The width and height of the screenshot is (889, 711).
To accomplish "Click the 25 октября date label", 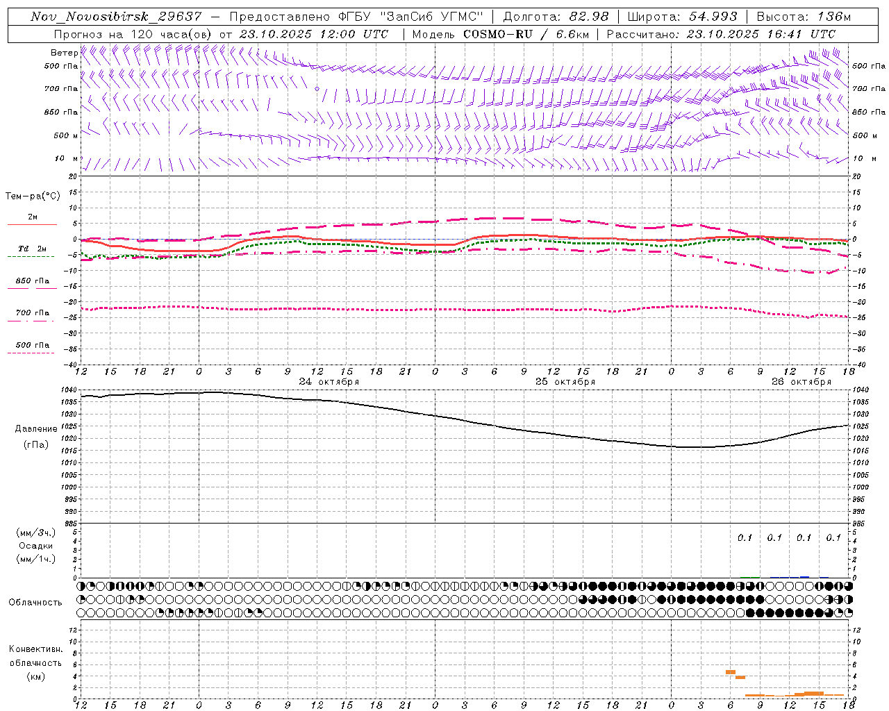I will click(x=565, y=382).
